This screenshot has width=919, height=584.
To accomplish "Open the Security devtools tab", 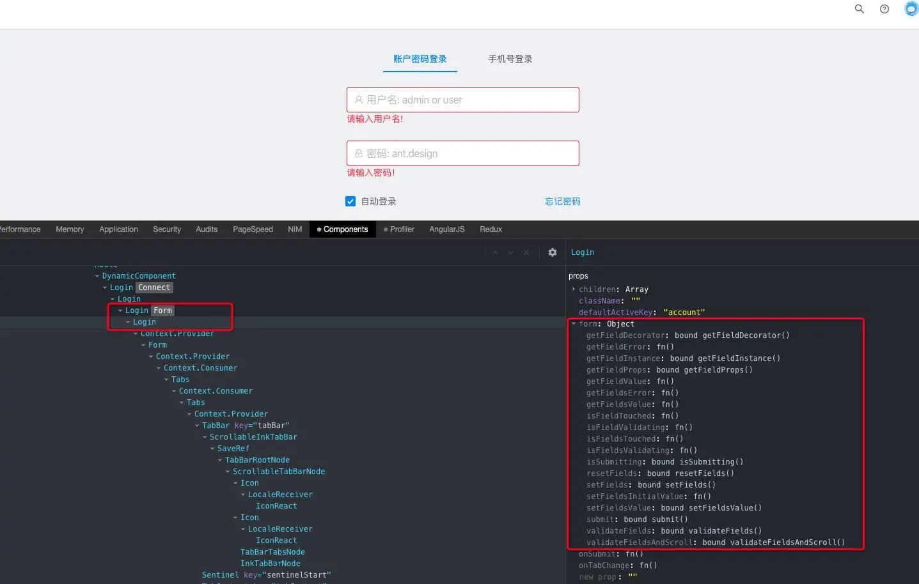I will (x=167, y=229).
